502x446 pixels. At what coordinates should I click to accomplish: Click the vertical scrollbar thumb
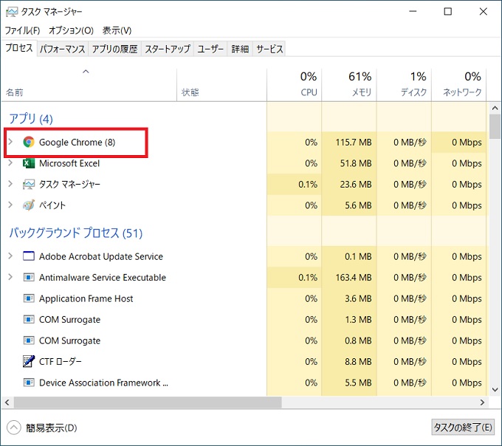click(495, 126)
